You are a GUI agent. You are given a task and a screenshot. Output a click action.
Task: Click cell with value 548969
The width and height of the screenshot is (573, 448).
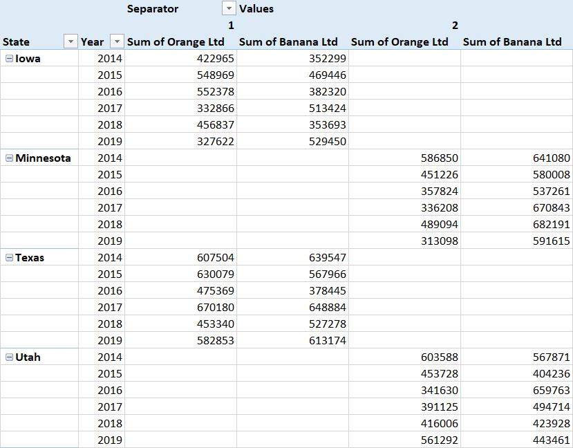pyautogui.click(x=180, y=75)
